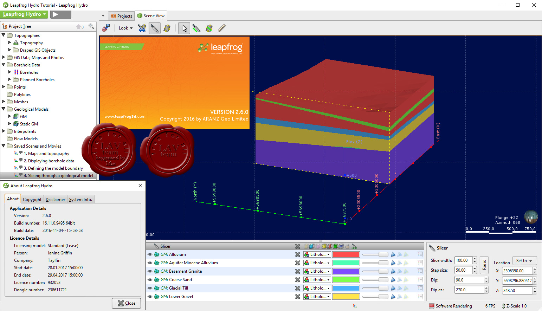Open saved scene 1. Maps and topography
Screen dimensions: 542x311
pos(46,154)
